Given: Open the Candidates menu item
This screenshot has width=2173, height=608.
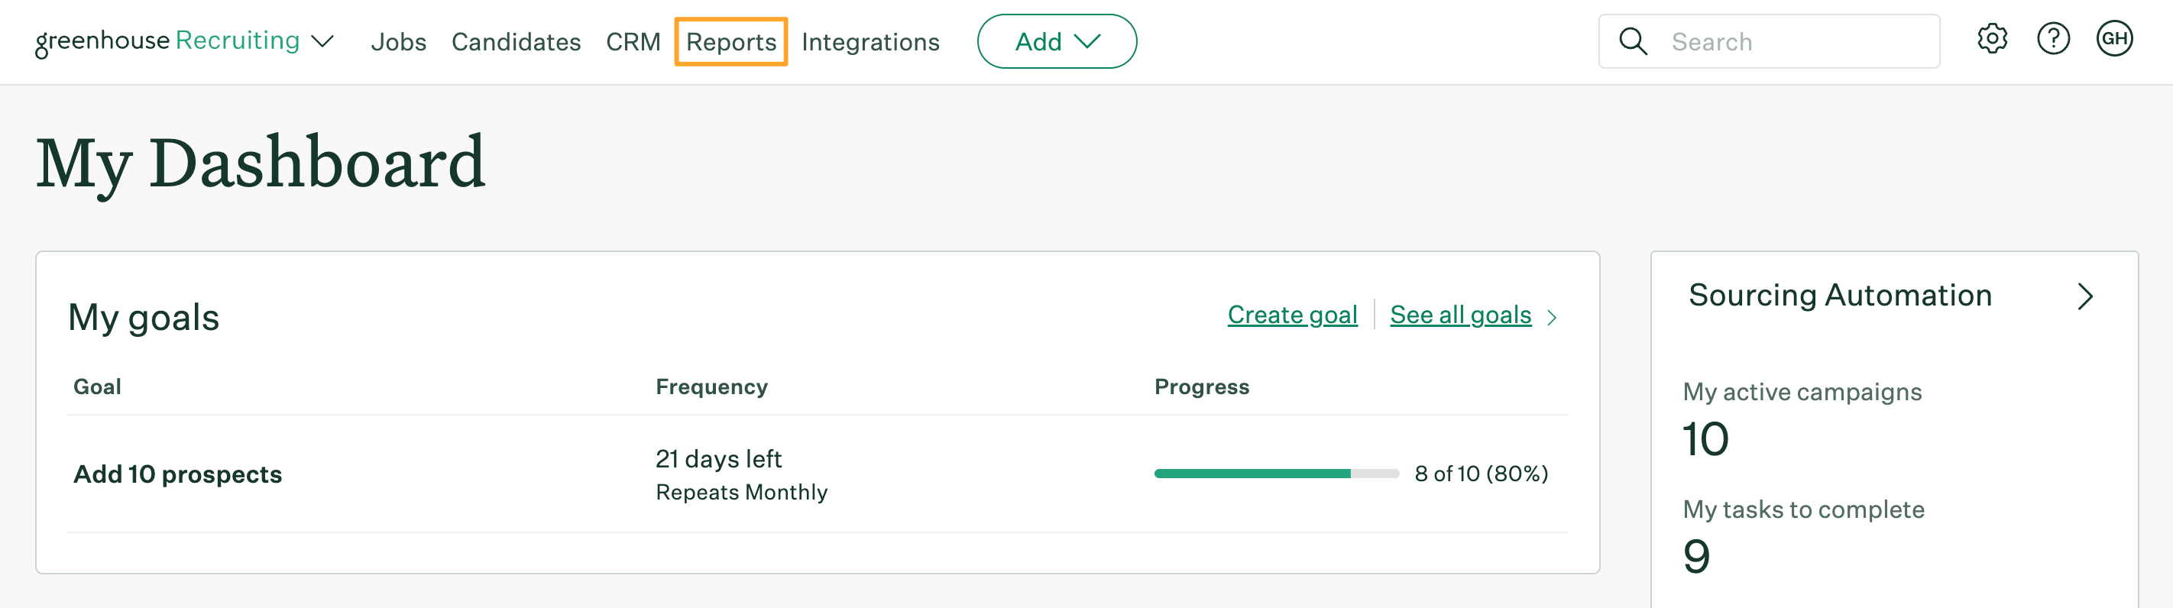Looking at the screenshot, I should 516,41.
